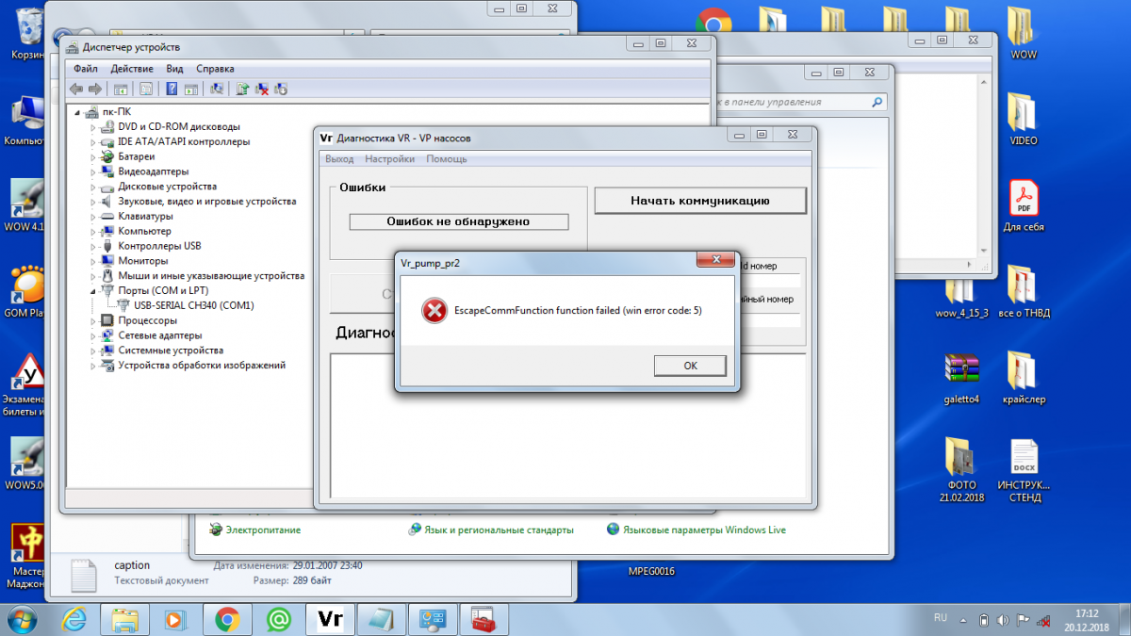Click the red toolbox taskbar icon
Viewport: 1131px width, 636px height.
484,619
